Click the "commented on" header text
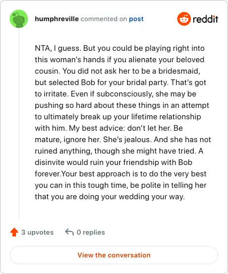This screenshot has width=228, height=274. [104, 19]
